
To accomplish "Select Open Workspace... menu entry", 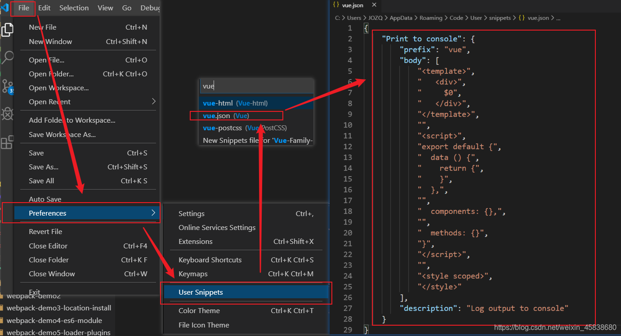I will click(x=88, y=88).
